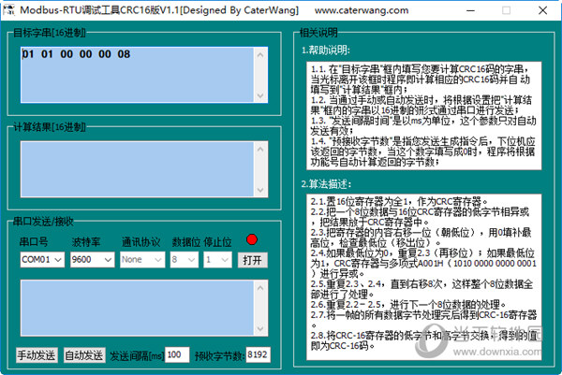Open the COM01 serial port dropdown
Screen dimensions: 562x375
tap(42, 260)
